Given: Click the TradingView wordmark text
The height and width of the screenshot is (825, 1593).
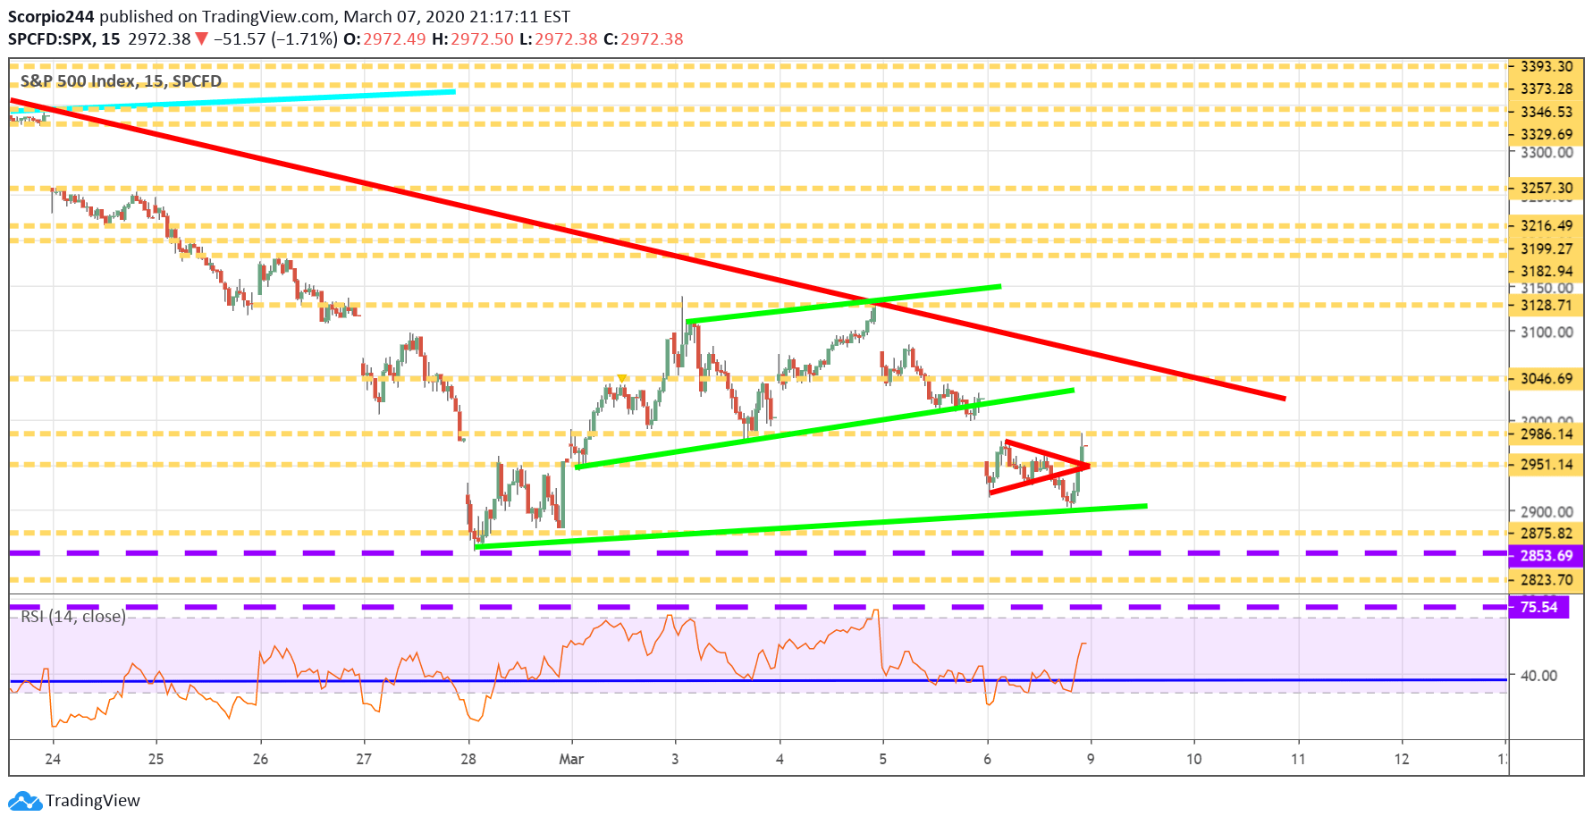Looking at the screenshot, I should point(93,800).
